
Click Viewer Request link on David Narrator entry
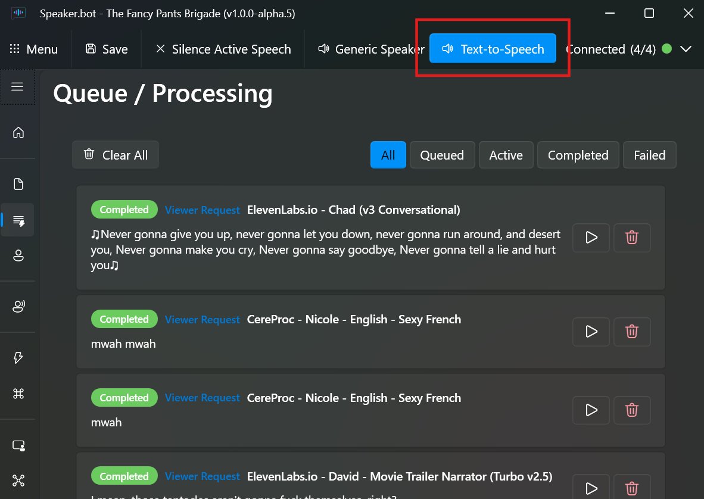[202, 476]
